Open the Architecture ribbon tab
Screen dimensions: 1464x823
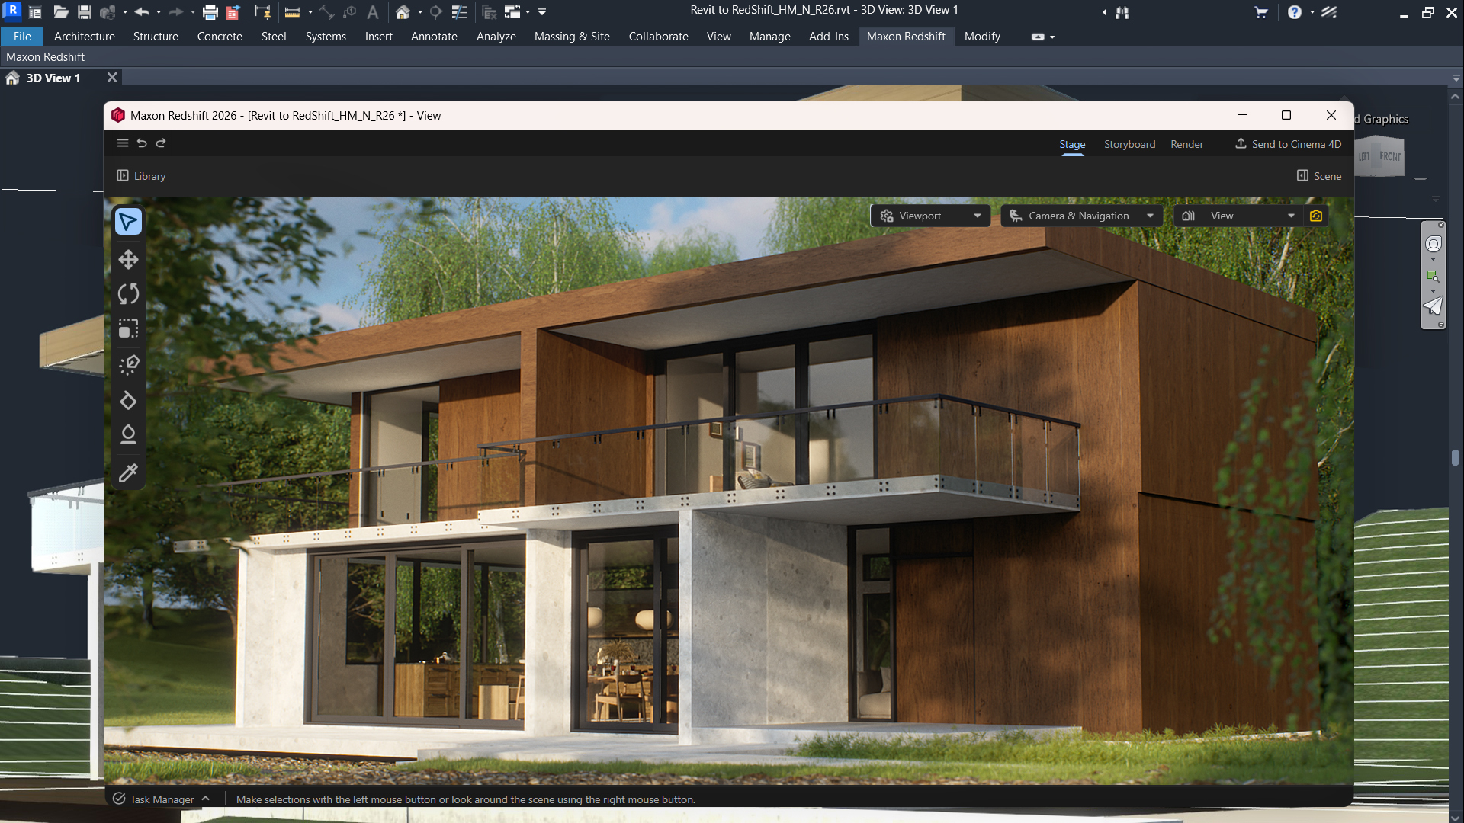coord(85,37)
